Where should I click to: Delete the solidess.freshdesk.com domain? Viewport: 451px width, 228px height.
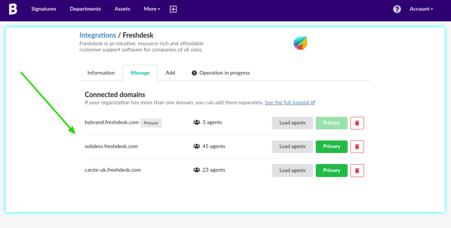coord(357,146)
